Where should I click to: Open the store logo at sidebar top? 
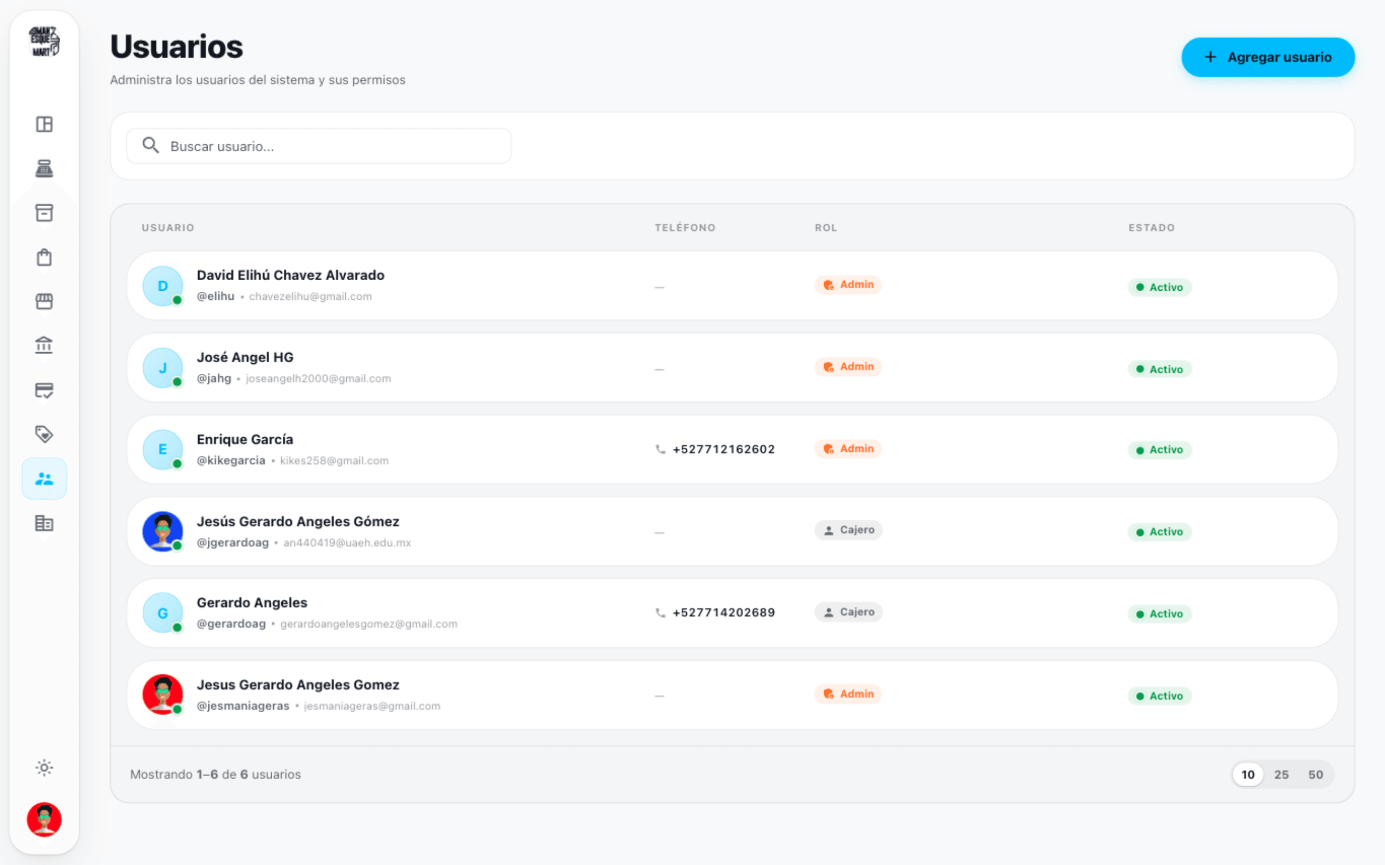44,42
